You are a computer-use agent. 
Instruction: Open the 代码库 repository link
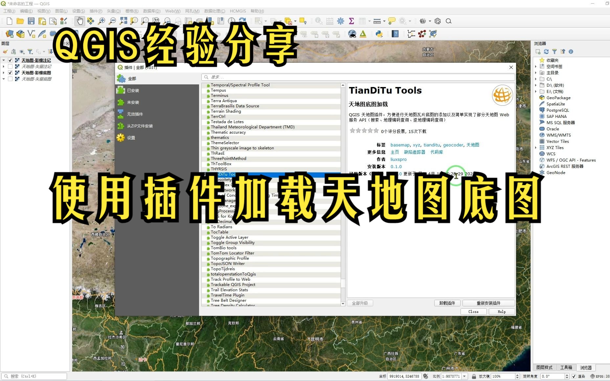[x=437, y=152]
